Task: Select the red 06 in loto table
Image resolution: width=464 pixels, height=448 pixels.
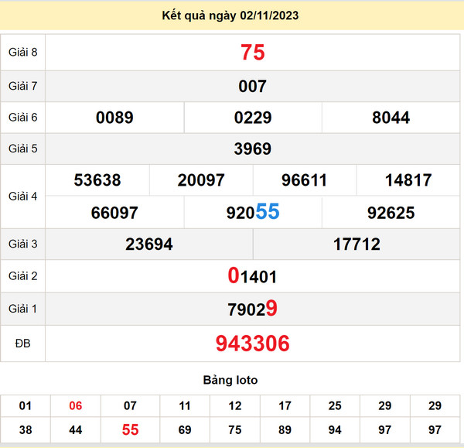Action: (x=76, y=405)
